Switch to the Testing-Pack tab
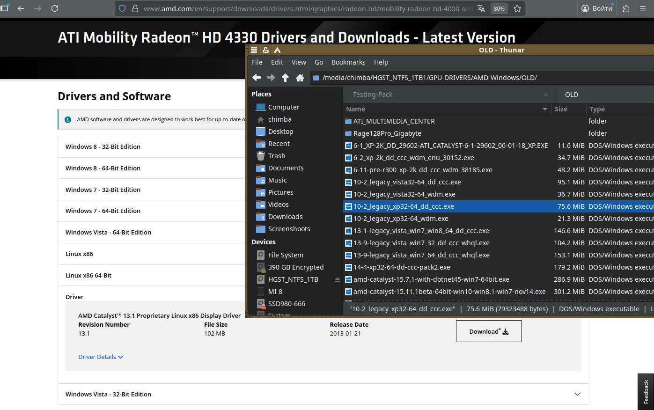 click(373, 95)
